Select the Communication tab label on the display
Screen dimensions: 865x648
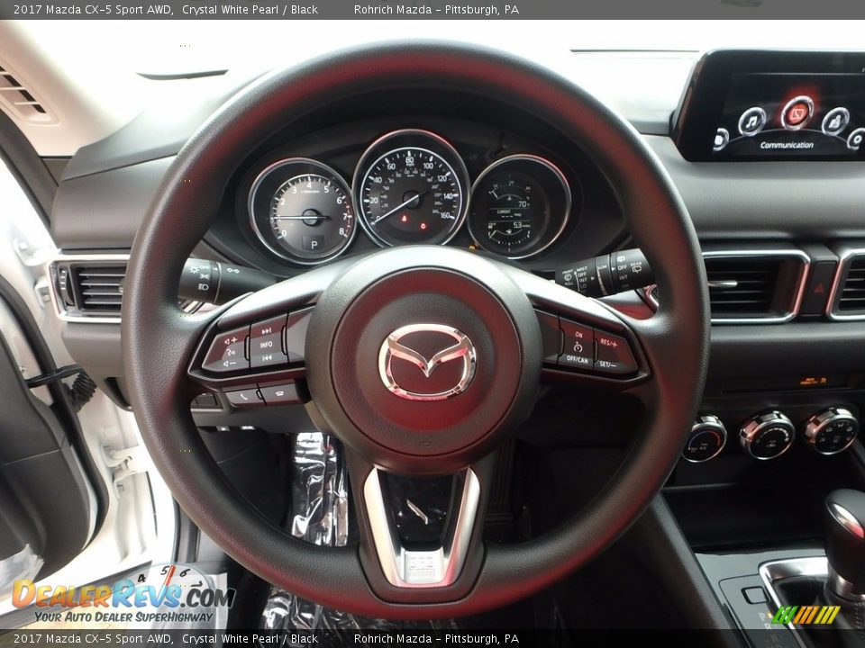pyautogui.click(x=788, y=144)
